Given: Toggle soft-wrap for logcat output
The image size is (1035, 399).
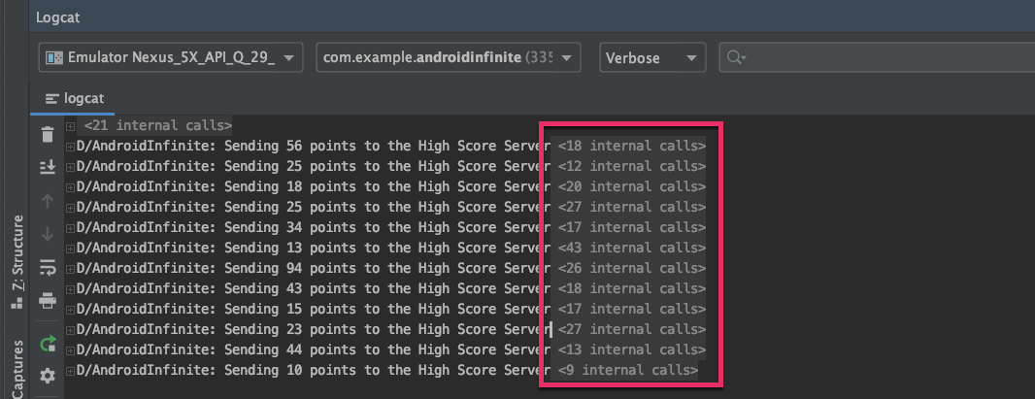Looking at the screenshot, I should (x=47, y=267).
